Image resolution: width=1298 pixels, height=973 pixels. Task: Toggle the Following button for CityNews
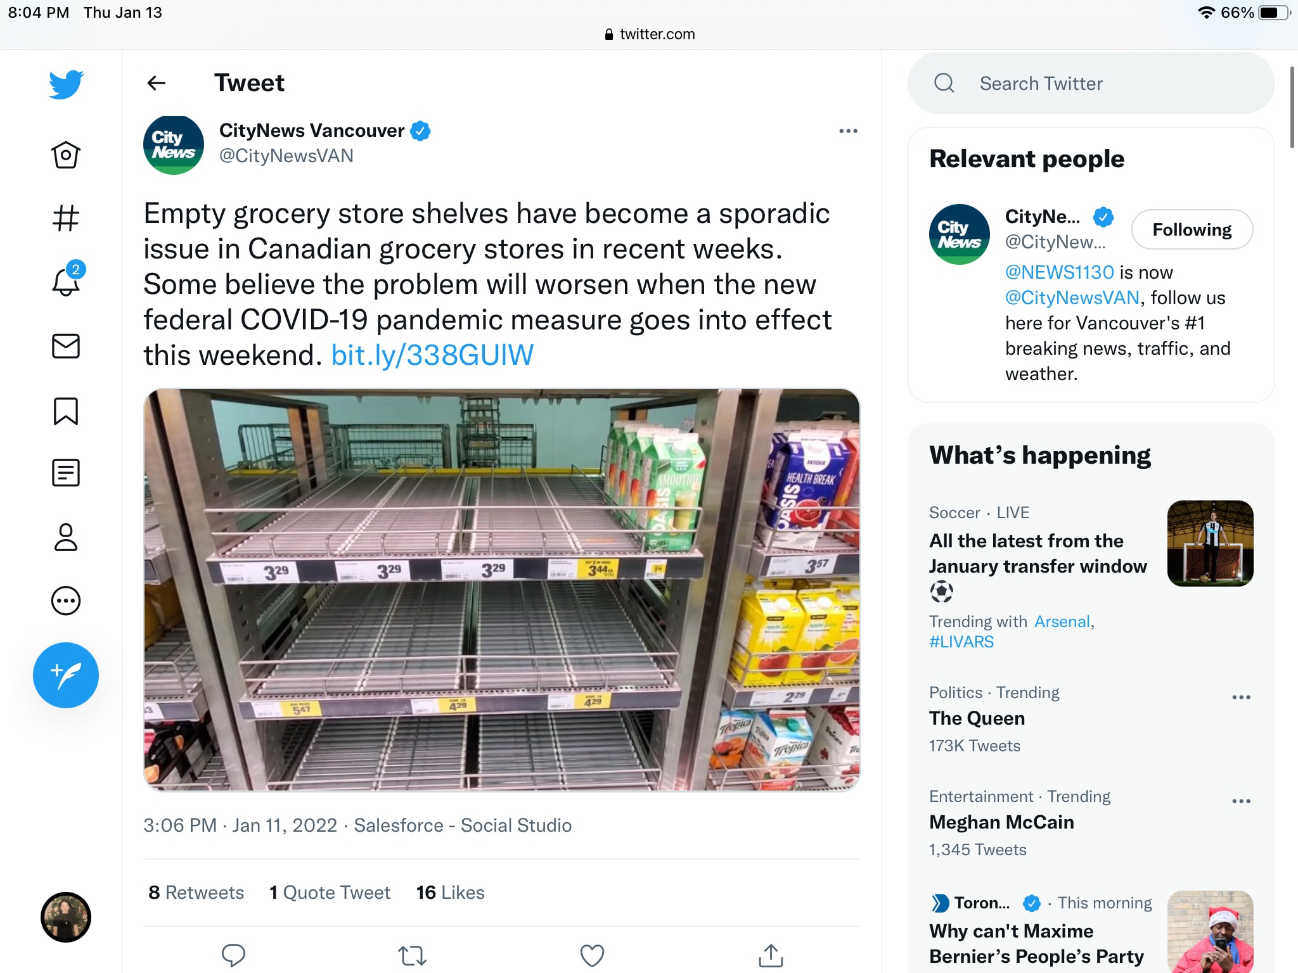1191,229
